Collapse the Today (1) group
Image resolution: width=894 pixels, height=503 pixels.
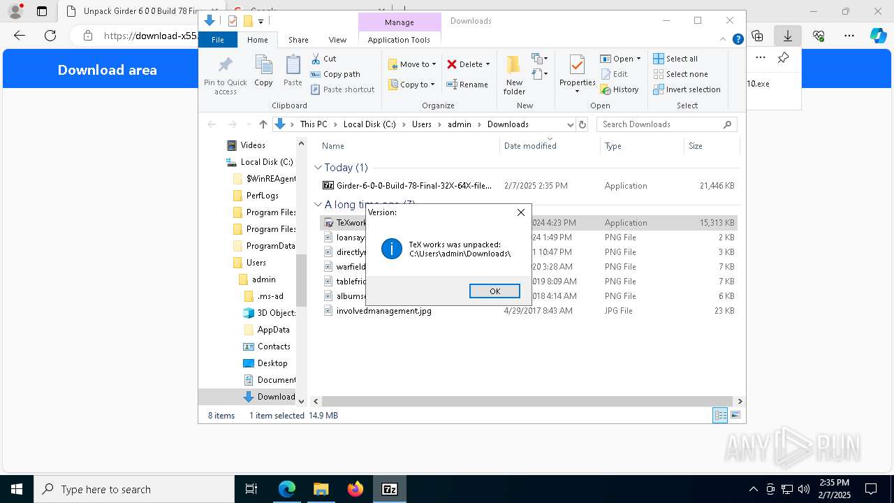tap(318, 168)
